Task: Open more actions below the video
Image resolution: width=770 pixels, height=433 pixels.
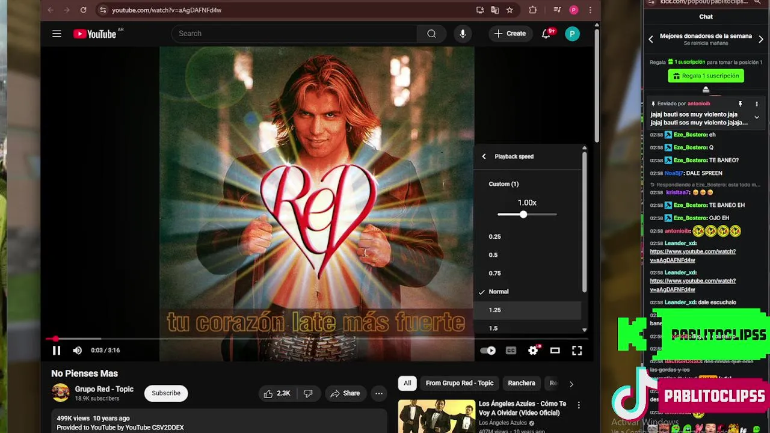Action: (x=379, y=393)
